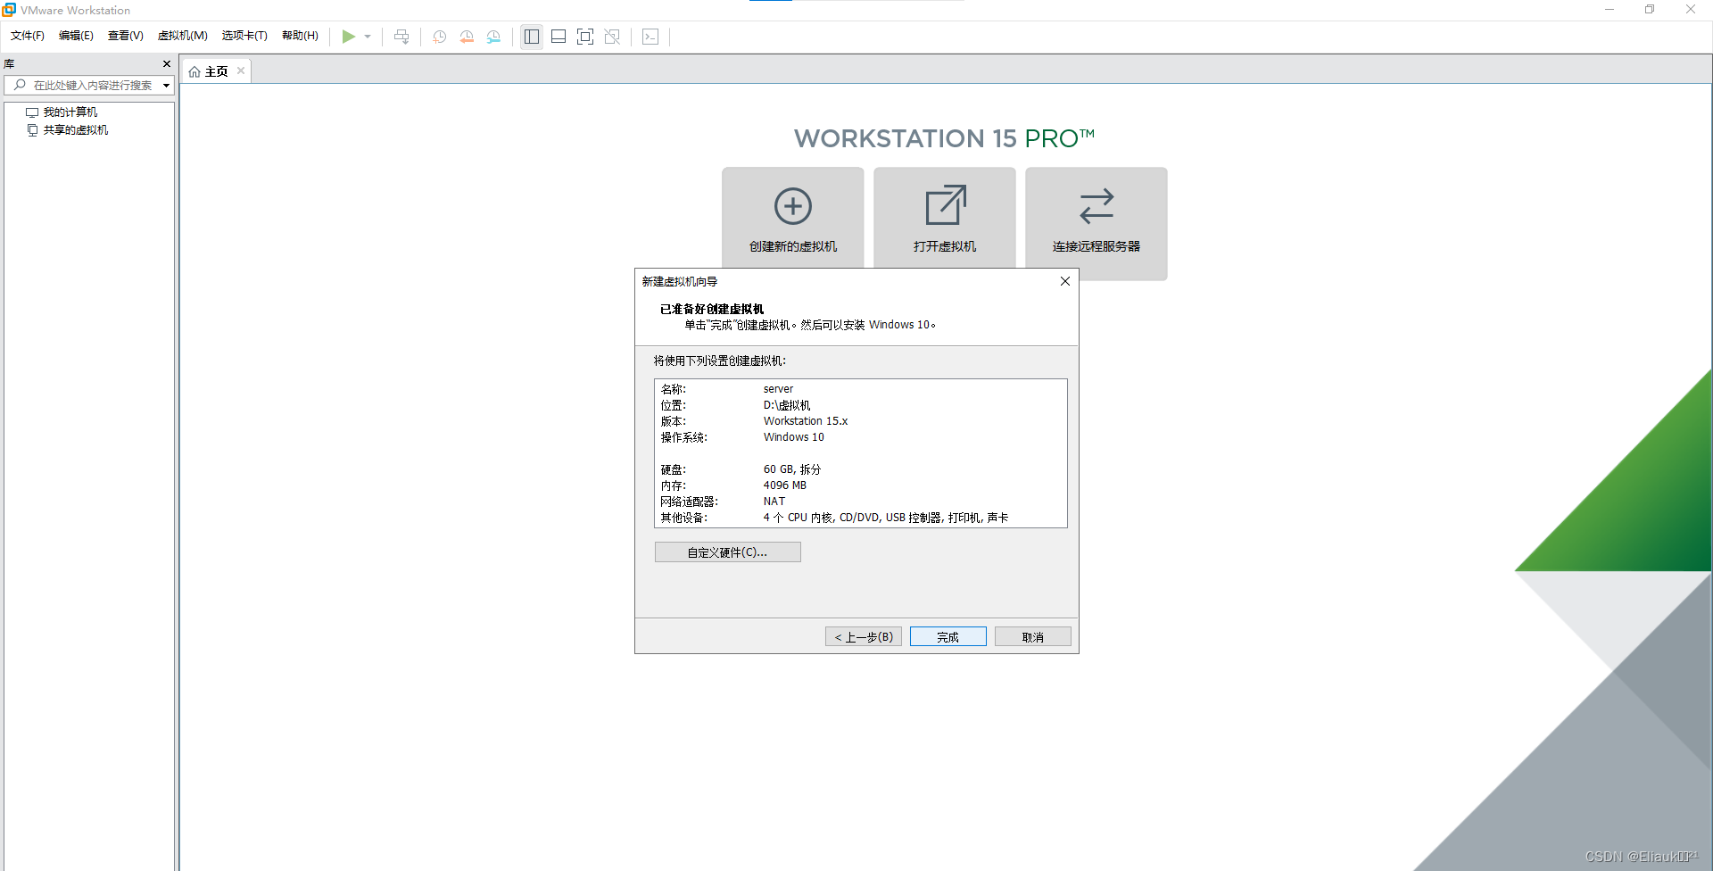1713x871 pixels.
Task: Open the library search filter dropdown
Action: tap(166, 85)
